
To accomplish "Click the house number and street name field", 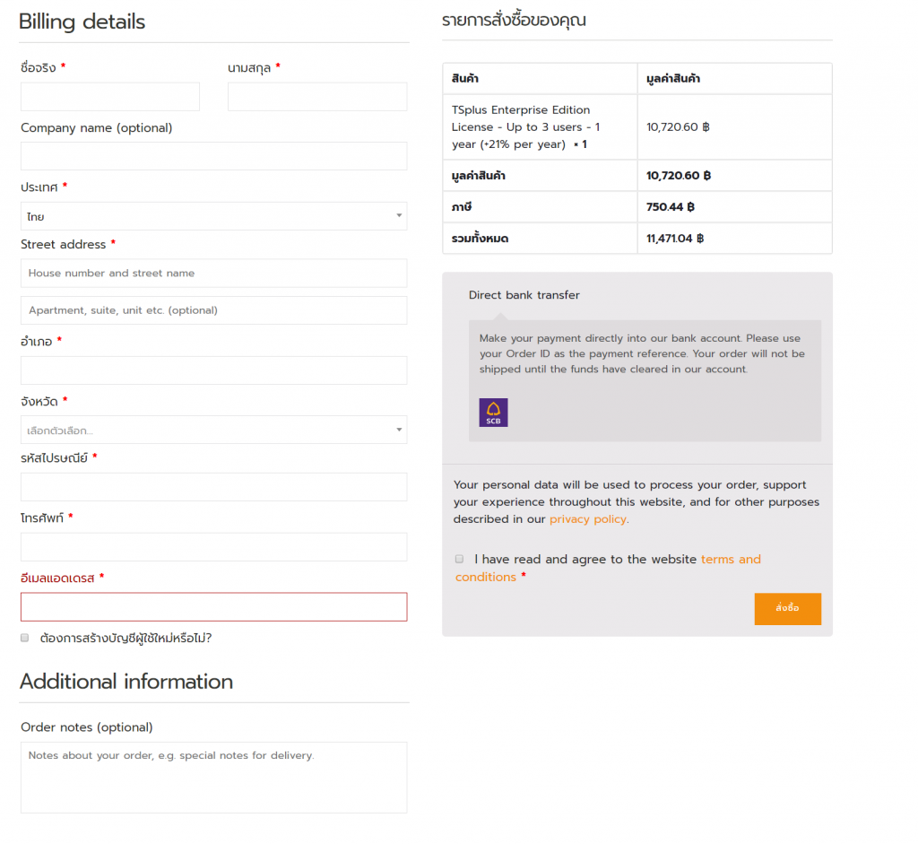I will pyautogui.click(x=213, y=274).
